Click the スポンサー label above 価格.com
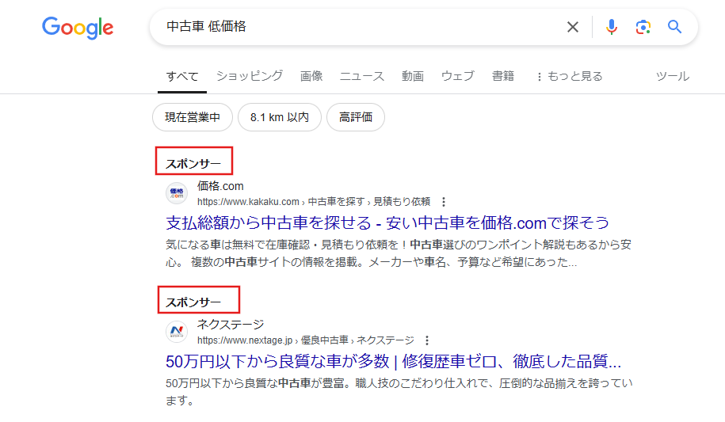Image resolution: width=725 pixels, height=422 pixels. tap(193, 164)
